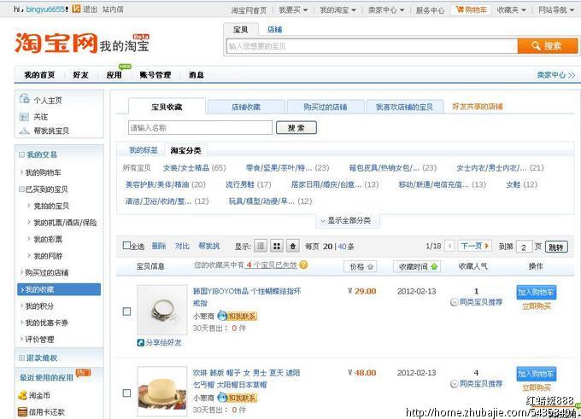Click the 关注 follow icon in sidebar
Screen dimensions: 581x419
coord(24,117)
